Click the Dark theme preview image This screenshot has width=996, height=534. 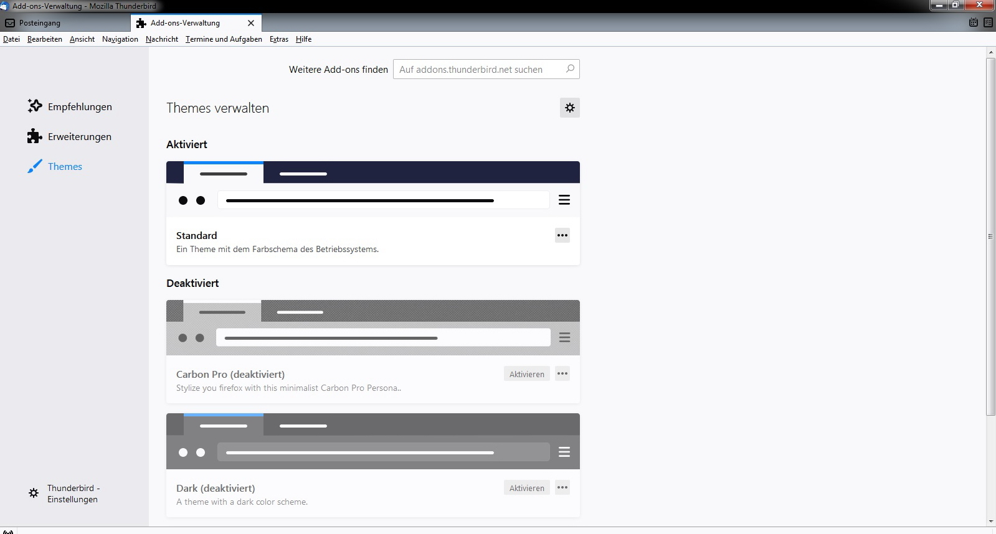[x=373, y=441]
